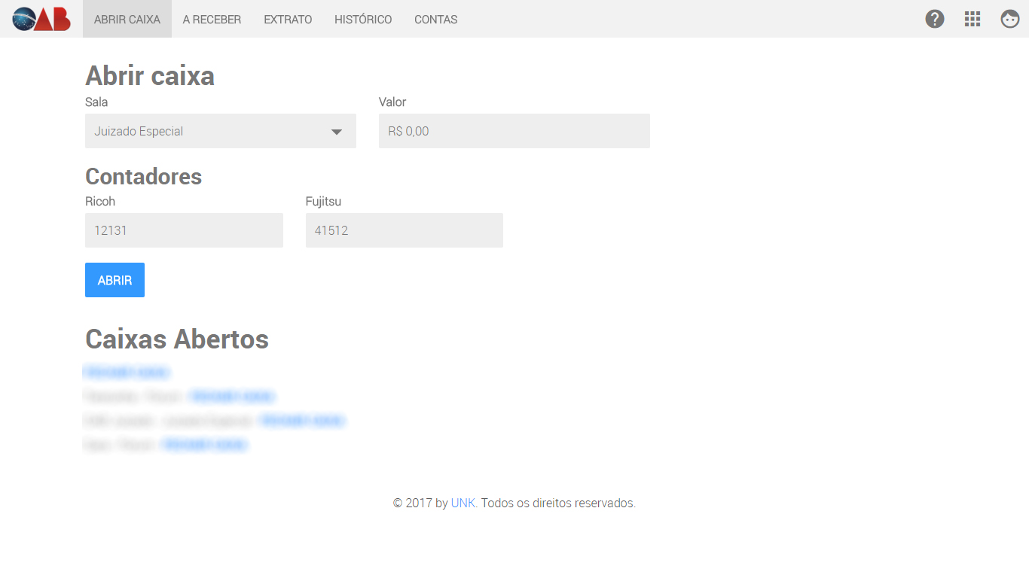Open the help question mark icon

click(x=935, y=19)
